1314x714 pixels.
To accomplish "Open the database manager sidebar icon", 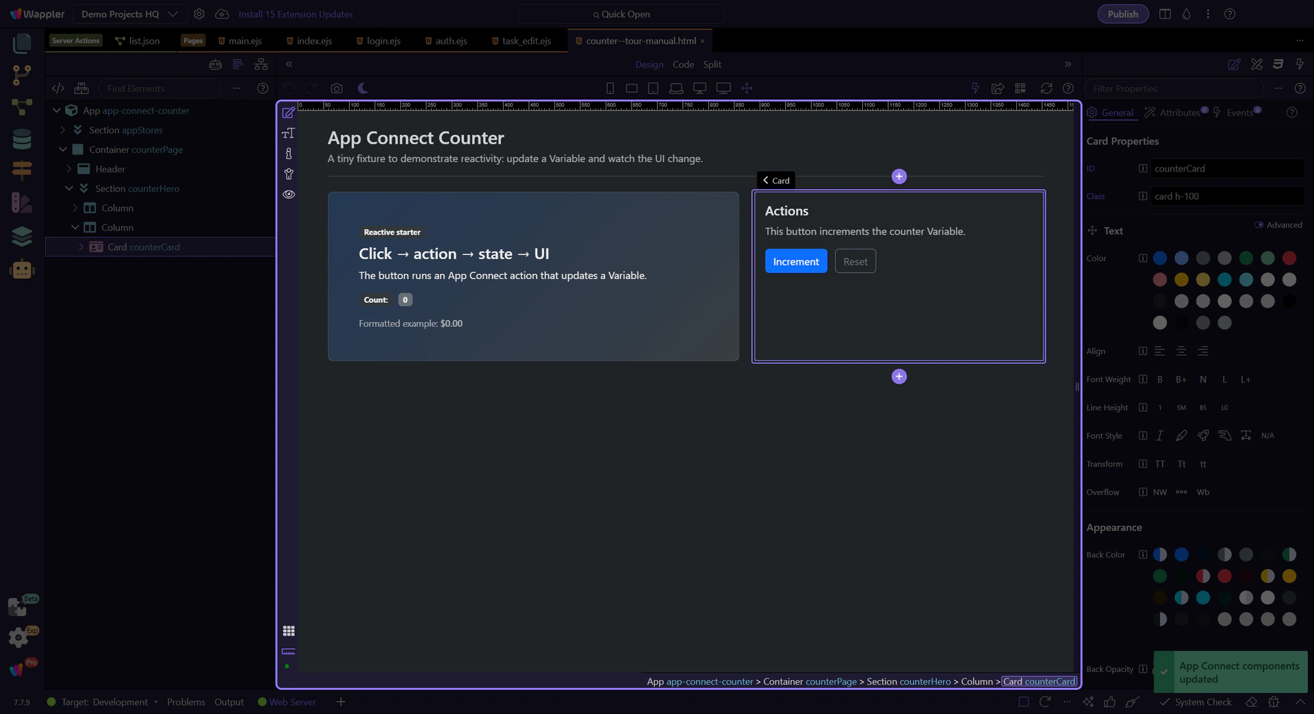I will pos(22,140).
